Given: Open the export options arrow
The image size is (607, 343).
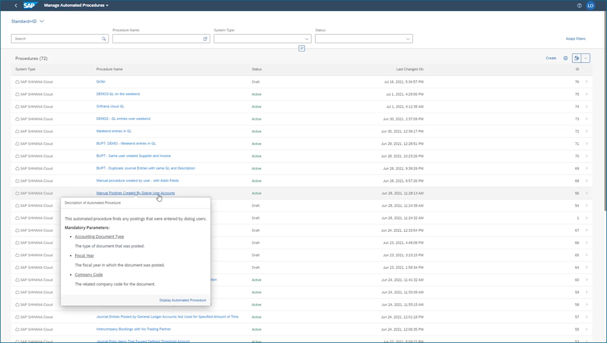Looking at the screenshot, I should point(586,58).
